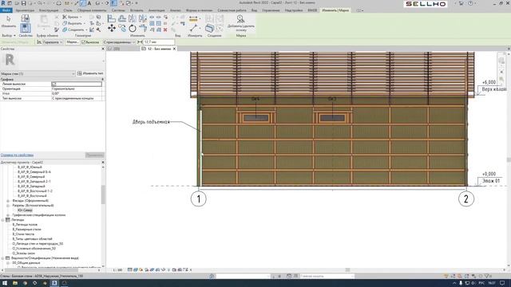Click the Дверь подъемная tag text
The image size is (511, 287).
coord(151,122)
